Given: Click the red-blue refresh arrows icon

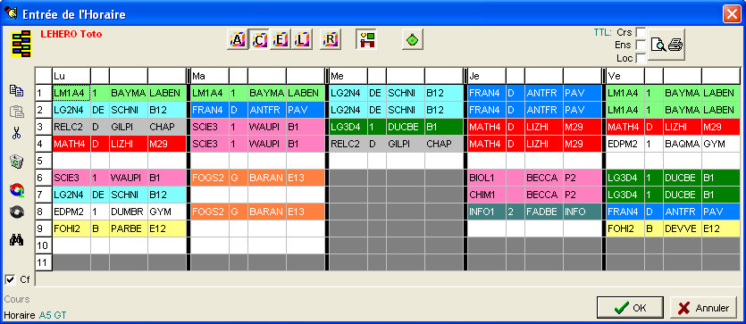Looking at the screenshot, I should (x=16, y=190).
